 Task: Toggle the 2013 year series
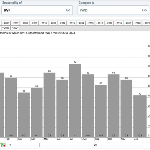pos(71,23)
